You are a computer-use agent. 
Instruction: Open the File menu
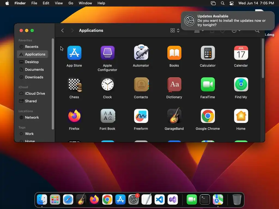point(34,3)
